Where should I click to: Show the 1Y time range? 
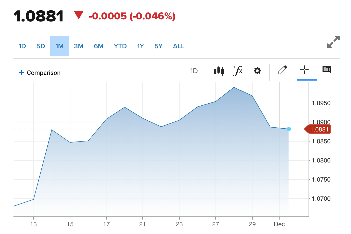pos(140,46)
